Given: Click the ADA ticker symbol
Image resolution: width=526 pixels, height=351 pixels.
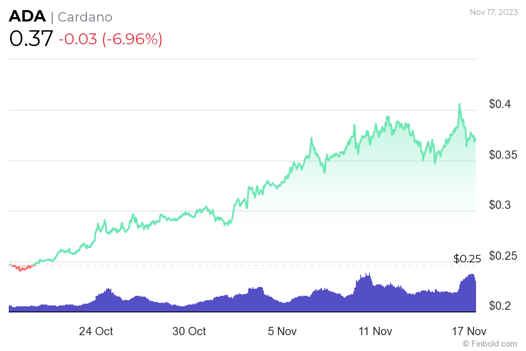Looking at the screenshot, I should pos(27,17).
